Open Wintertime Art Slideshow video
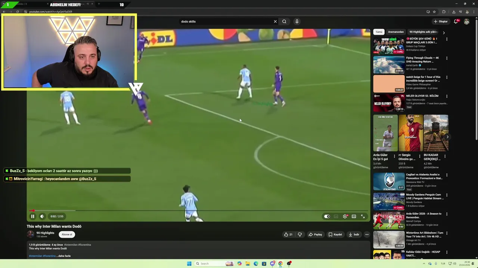 pos(389,239)
